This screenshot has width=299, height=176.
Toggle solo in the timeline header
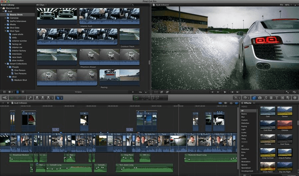[231, 103]
